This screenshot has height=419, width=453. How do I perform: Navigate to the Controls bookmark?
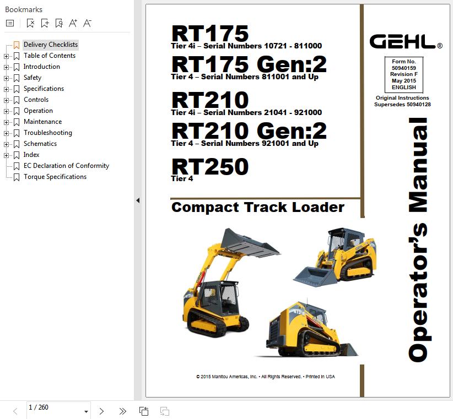(36, 100)
